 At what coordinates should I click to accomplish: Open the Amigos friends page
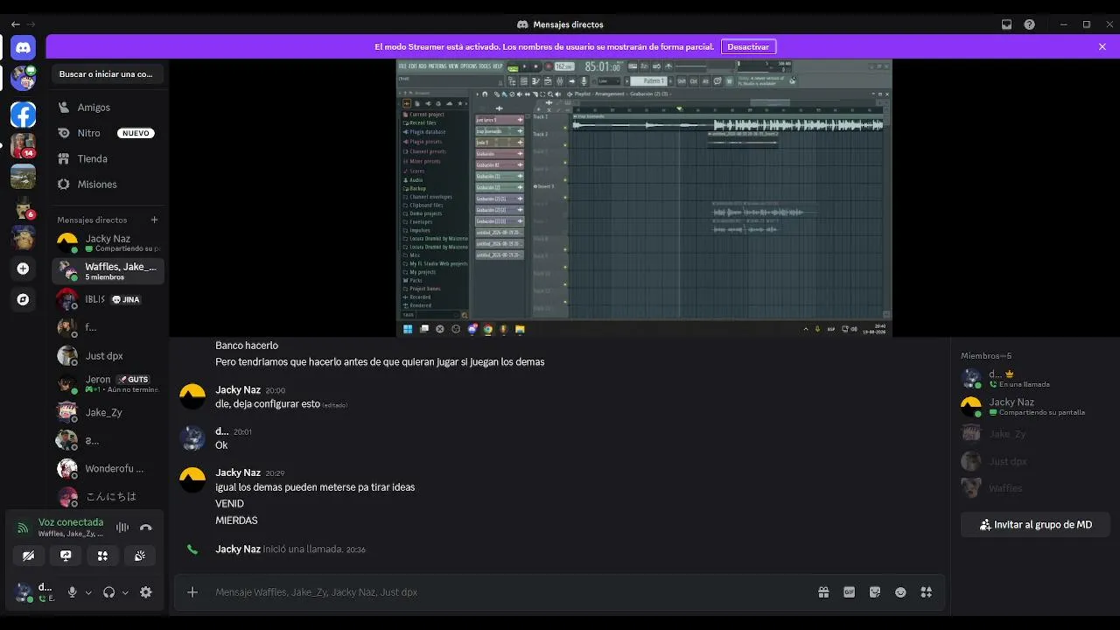(x=108, y=108)
